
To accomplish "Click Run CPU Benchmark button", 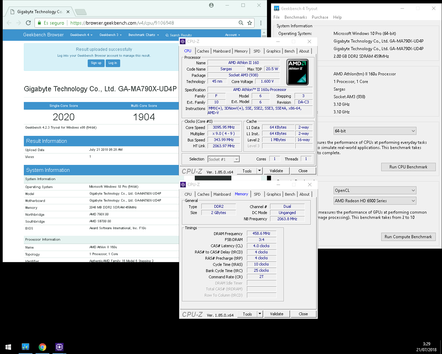I will click(x=408, y=167).
